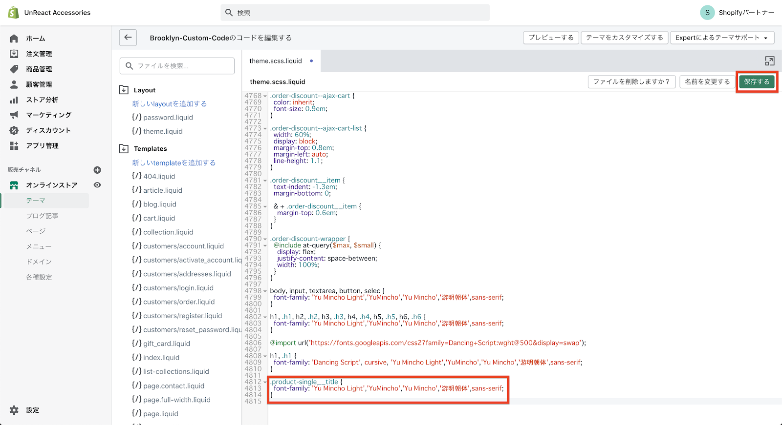Open マーケティング megaphone icon
This screenshot has width=782, height=425.
pos(14,115)
